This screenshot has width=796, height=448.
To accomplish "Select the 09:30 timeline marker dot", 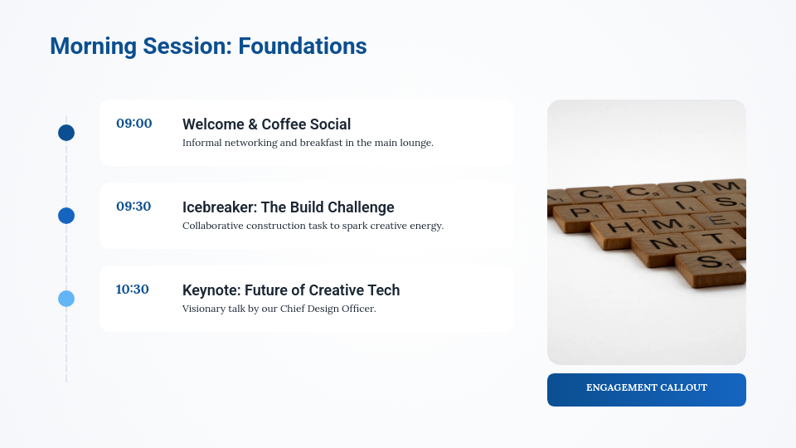I will coord(66,216).
